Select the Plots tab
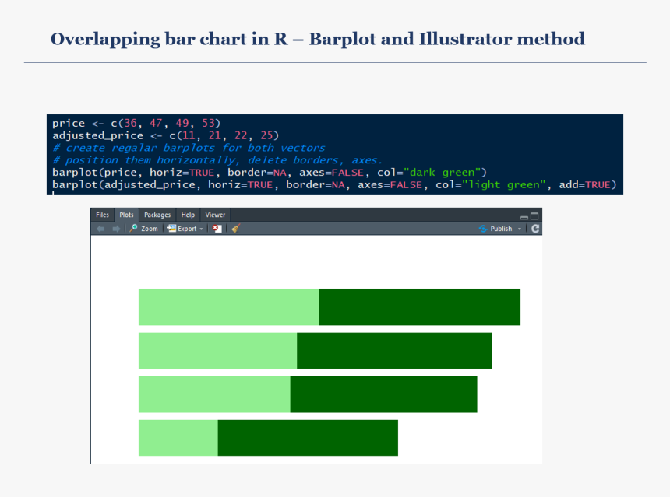Image resolution: width=670 pixels, height=497 pixels. [126, 215]
